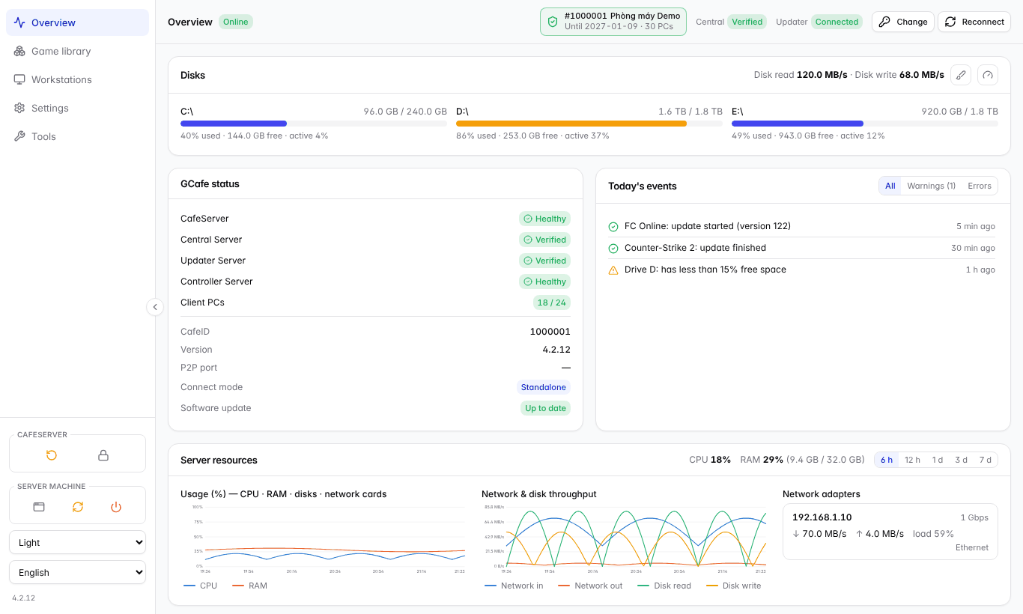1023x614 pixels.
Task: Open the disk speed gauge icon
Action: 988,75
